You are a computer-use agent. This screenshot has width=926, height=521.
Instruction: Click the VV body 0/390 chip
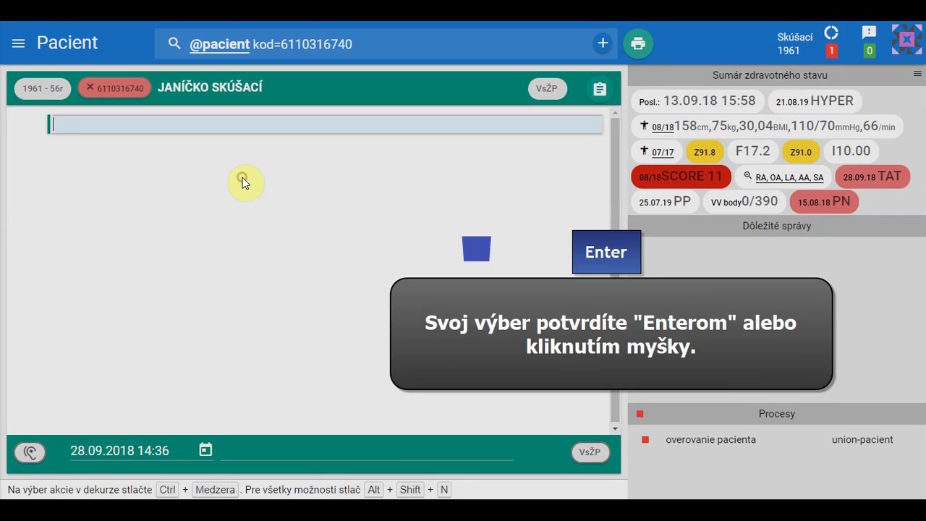pos(744,202)
